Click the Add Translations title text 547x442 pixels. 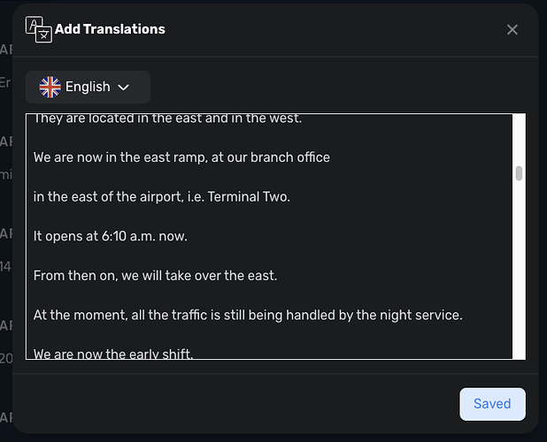click(110, 29)
